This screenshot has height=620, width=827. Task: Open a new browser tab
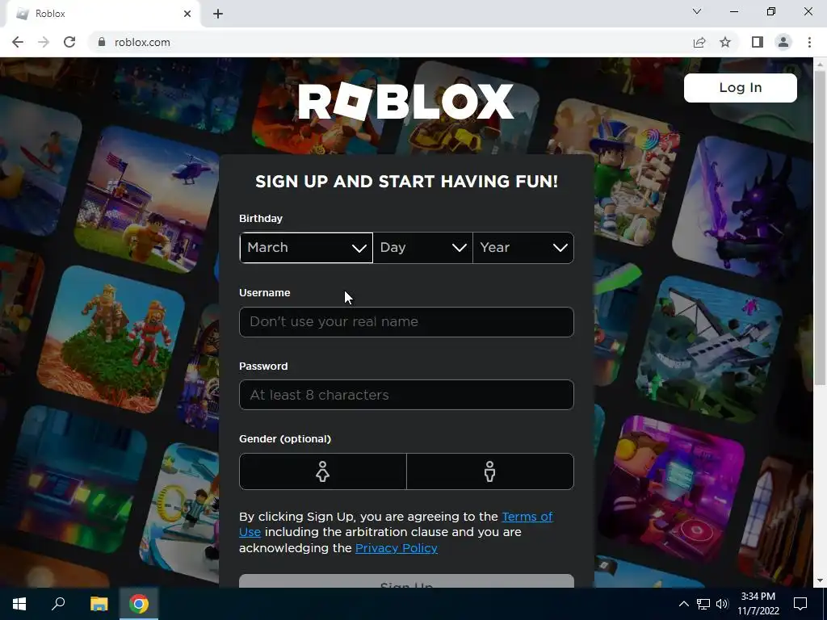coord(218,14)
